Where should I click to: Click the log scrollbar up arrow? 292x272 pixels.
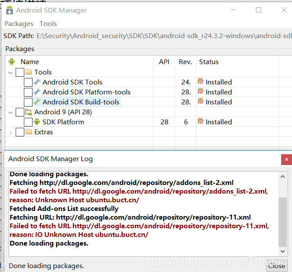click(x=282, y=176)
